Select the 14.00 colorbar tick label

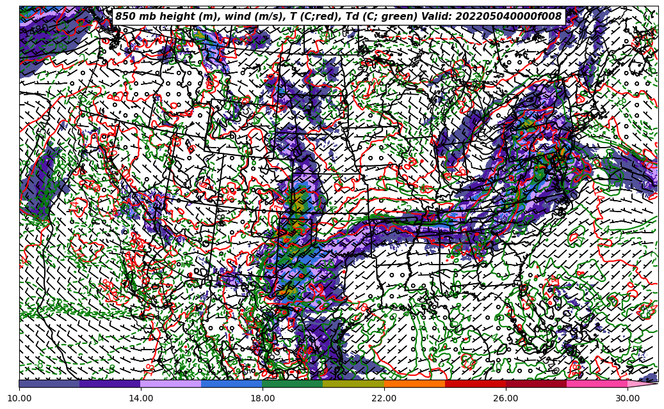tap(141, 398)
